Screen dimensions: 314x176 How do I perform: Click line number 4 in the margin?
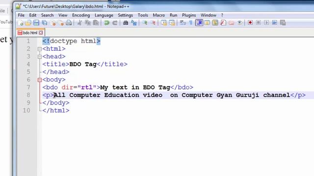click(x=28, y=64)
